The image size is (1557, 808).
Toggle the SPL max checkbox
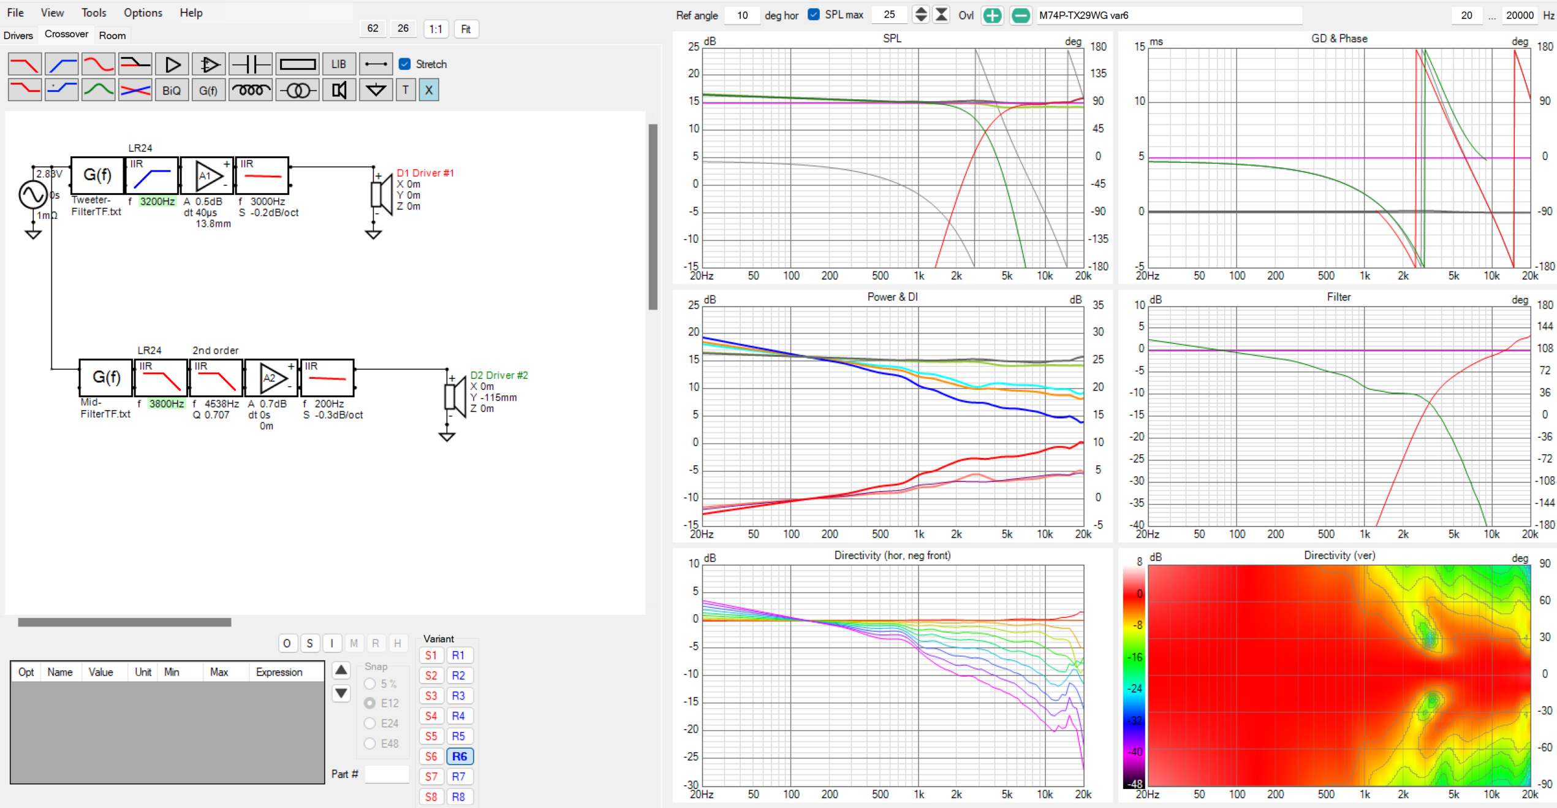click(x=814, y=14)
